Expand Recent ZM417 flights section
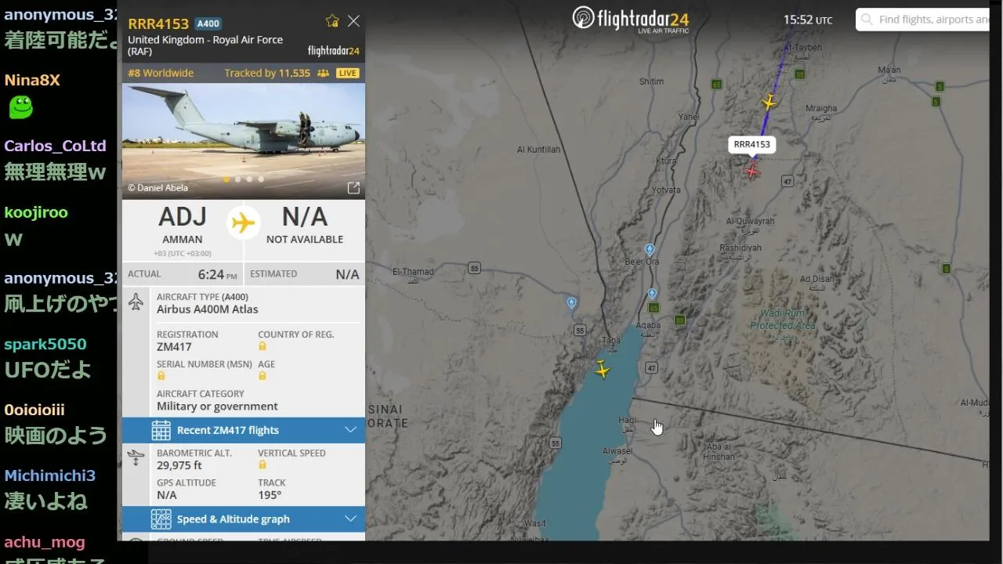 244,430
